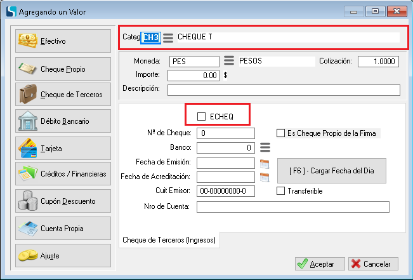Enable the ECHEQ checkbox
413x280 pixels.
tap(202, 117)
